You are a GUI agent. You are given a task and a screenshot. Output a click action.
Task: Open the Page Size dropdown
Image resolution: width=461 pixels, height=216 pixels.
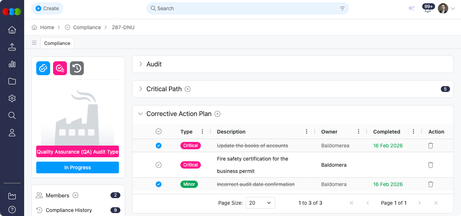tap(260, 202)
